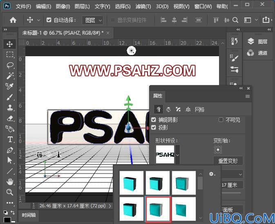Toggle the 捕捉阴影 checkbox
This screenshot has width=275, height=224.
154,120
